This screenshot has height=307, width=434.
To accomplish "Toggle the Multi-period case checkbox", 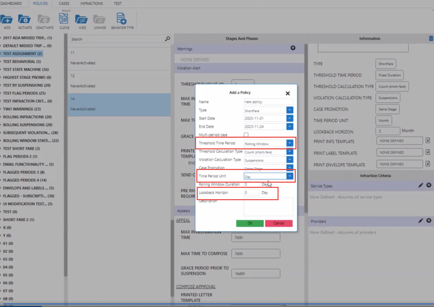I will tap(246, 135).
